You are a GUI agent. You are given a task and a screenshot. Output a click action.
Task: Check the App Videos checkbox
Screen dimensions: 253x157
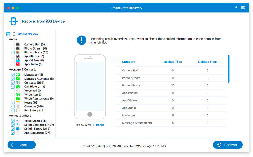pos(13,60)
